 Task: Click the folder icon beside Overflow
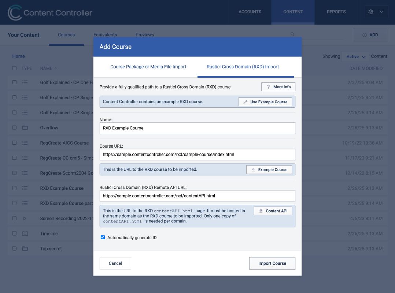coord(25,127)
